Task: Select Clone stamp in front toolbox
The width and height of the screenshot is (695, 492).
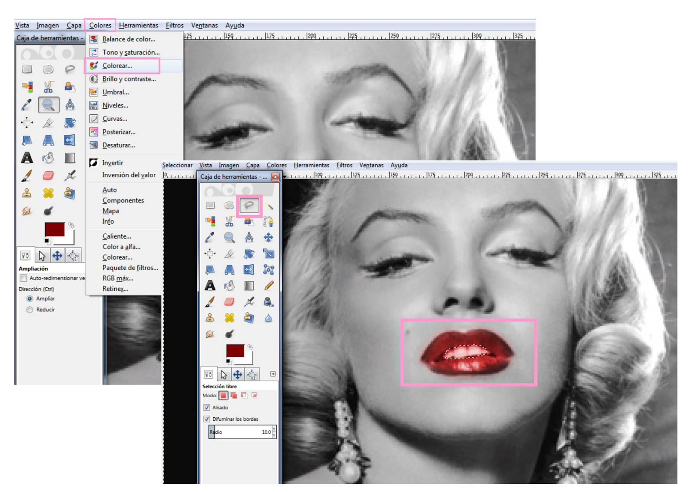Action: [210, 318]
